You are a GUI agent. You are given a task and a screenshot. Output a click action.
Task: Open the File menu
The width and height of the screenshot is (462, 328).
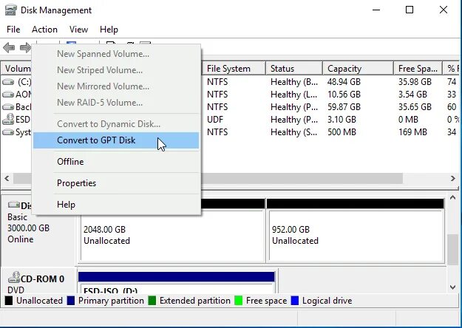(13, 30)
